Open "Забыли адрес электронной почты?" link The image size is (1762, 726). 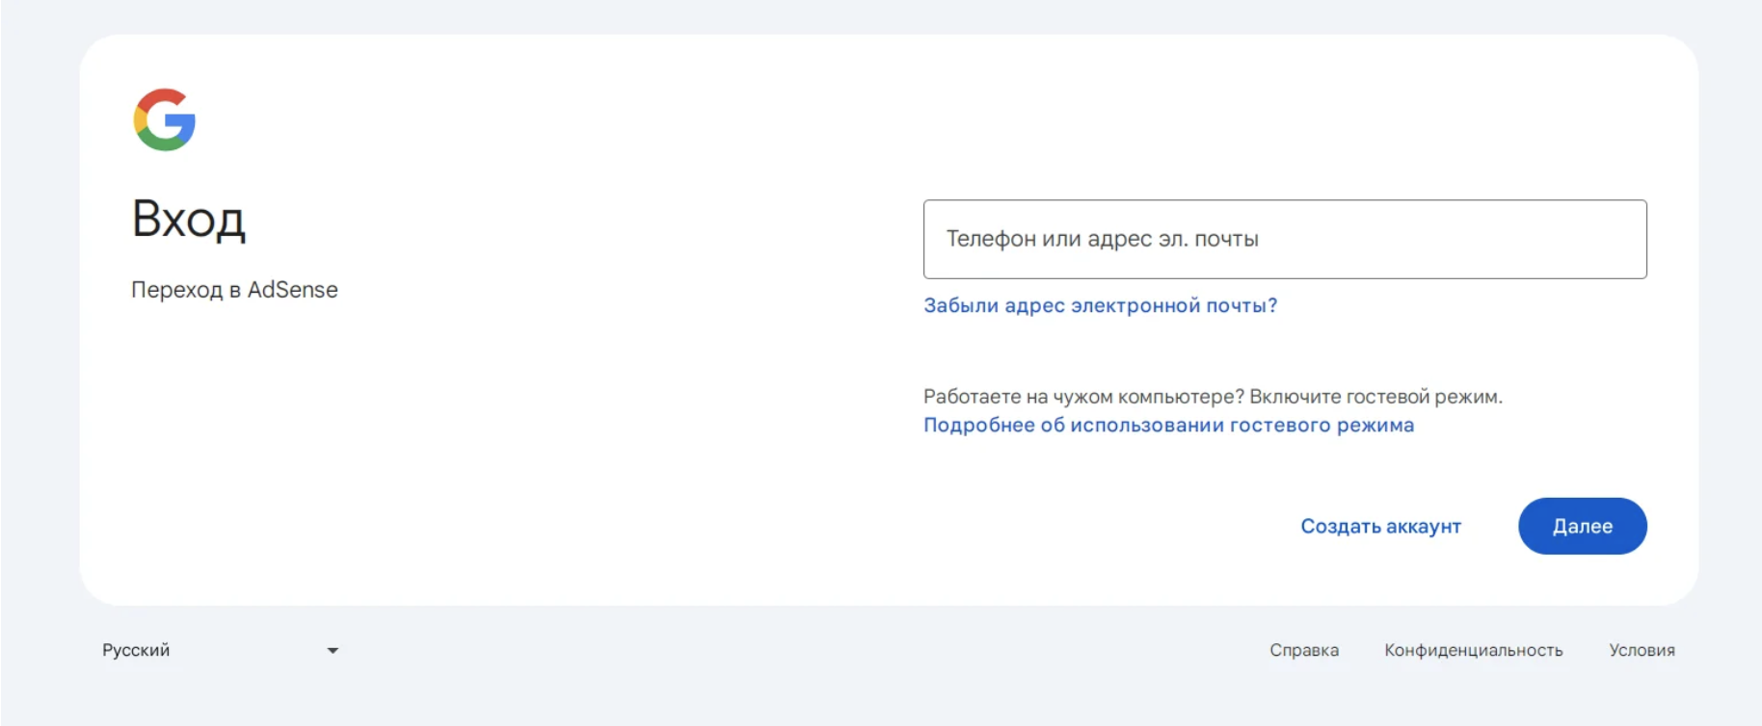pos(1100,305)
